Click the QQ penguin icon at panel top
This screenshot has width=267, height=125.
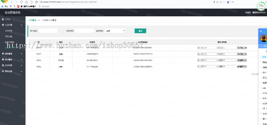coord(261,31)
